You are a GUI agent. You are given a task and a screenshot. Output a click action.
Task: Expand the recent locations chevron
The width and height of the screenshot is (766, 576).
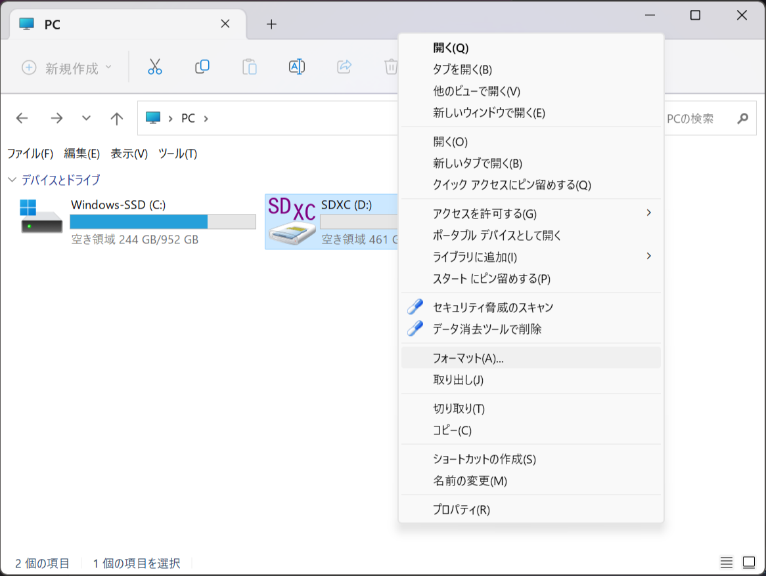[x=86, y=118]
